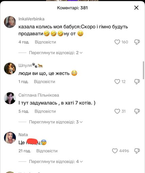Screen dimensions: 145x173
Task: Expand 3 replies under Світлана Пільнікова's comment
Action: tap(56, 122)
